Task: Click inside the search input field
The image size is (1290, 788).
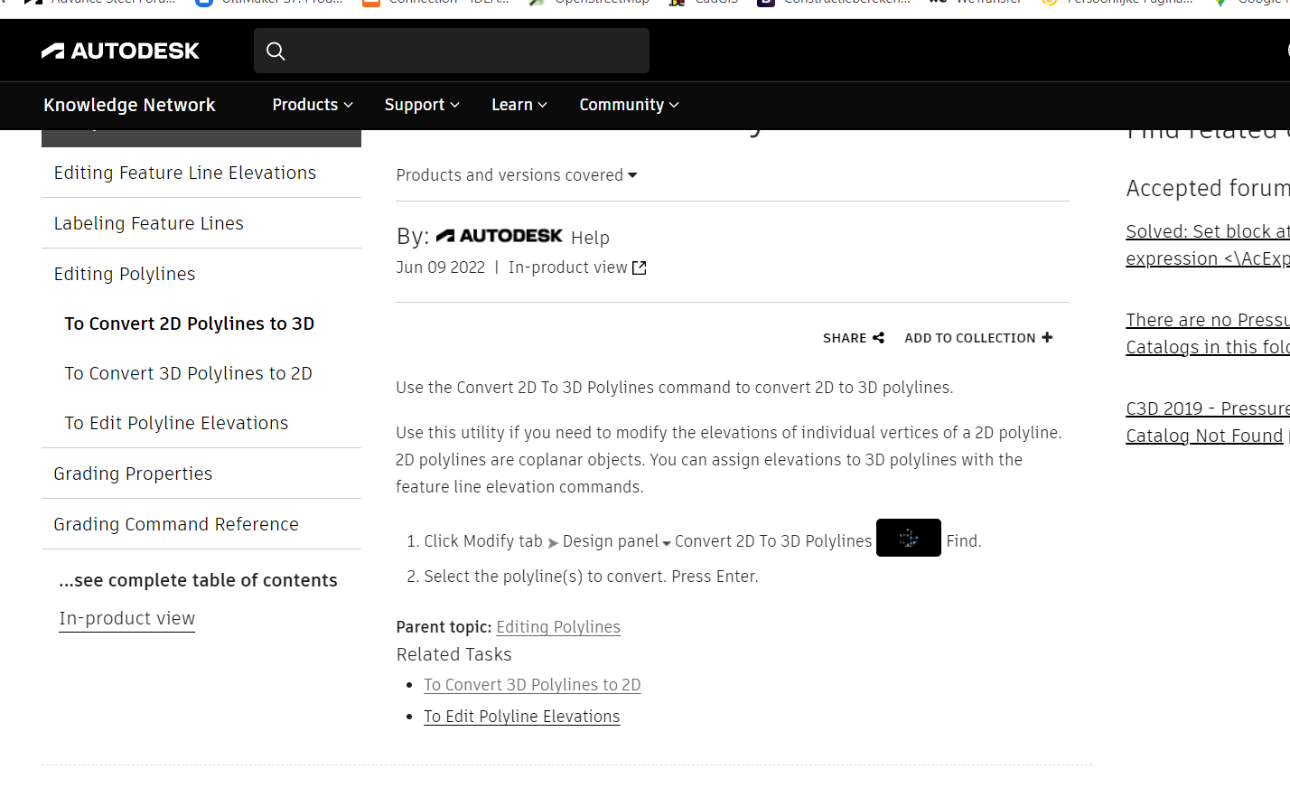Action: (452, 51)
